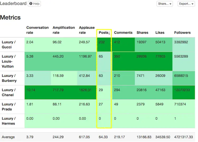198x142 pixels.
Task: Click Chanel's Amplification rate 717.79
Action: (x=58, y=90)
